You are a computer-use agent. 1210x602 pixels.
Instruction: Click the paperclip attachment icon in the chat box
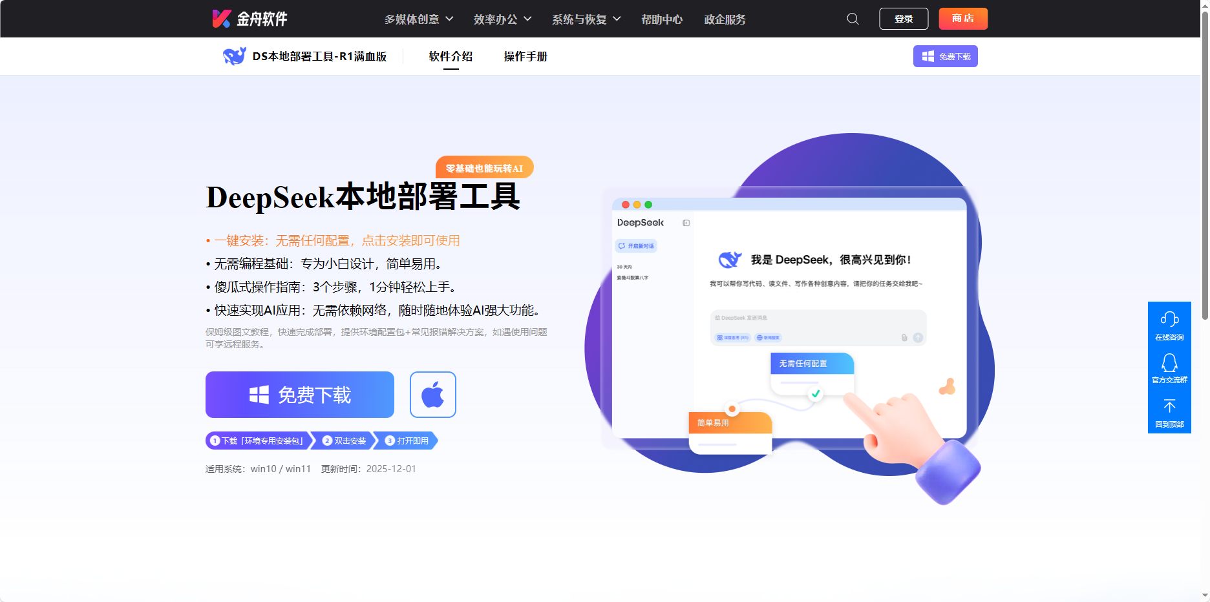(x=904, y=338)
